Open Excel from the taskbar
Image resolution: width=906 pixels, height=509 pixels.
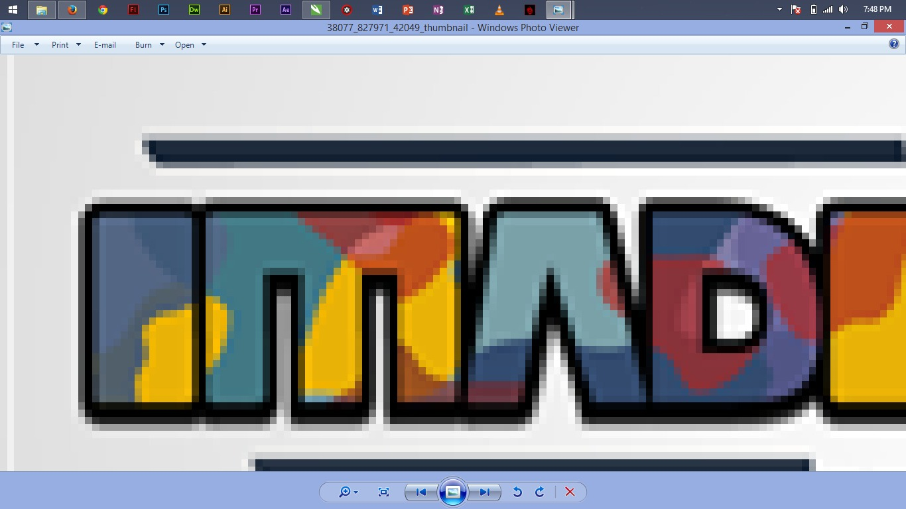click(468, 9)
